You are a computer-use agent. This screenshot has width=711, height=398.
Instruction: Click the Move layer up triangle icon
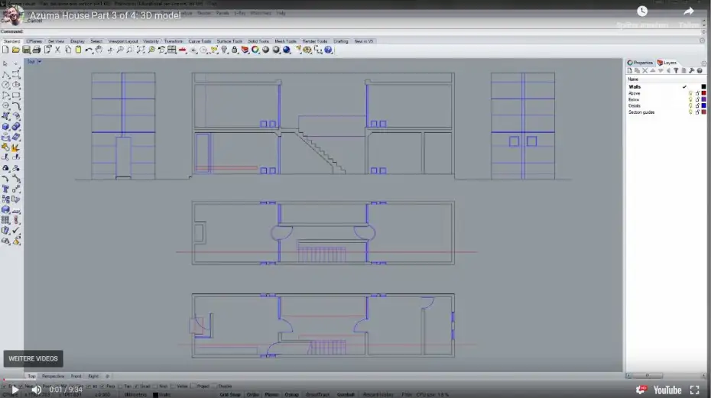pyautogui.click(x=652, y=71)
